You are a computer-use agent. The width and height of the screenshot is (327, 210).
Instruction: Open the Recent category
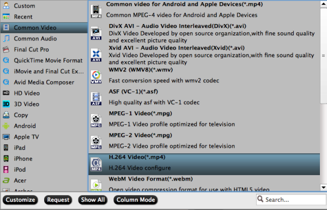coord(44,17)
